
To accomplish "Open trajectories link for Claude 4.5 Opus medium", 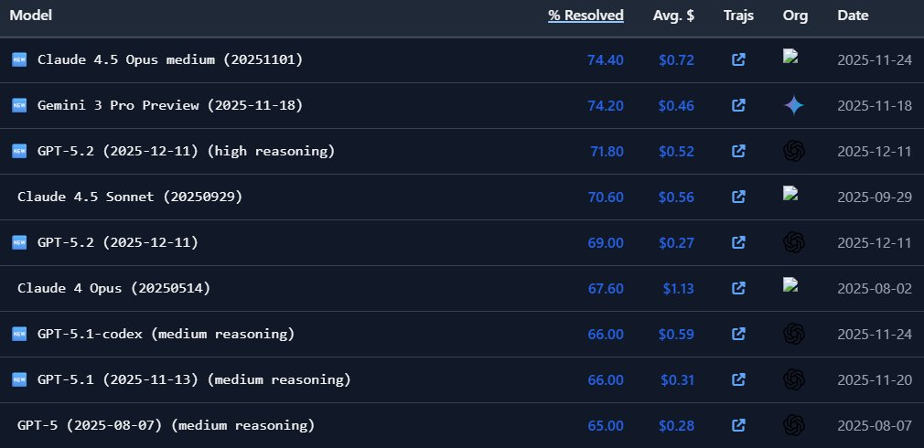I will click(739, 60).
